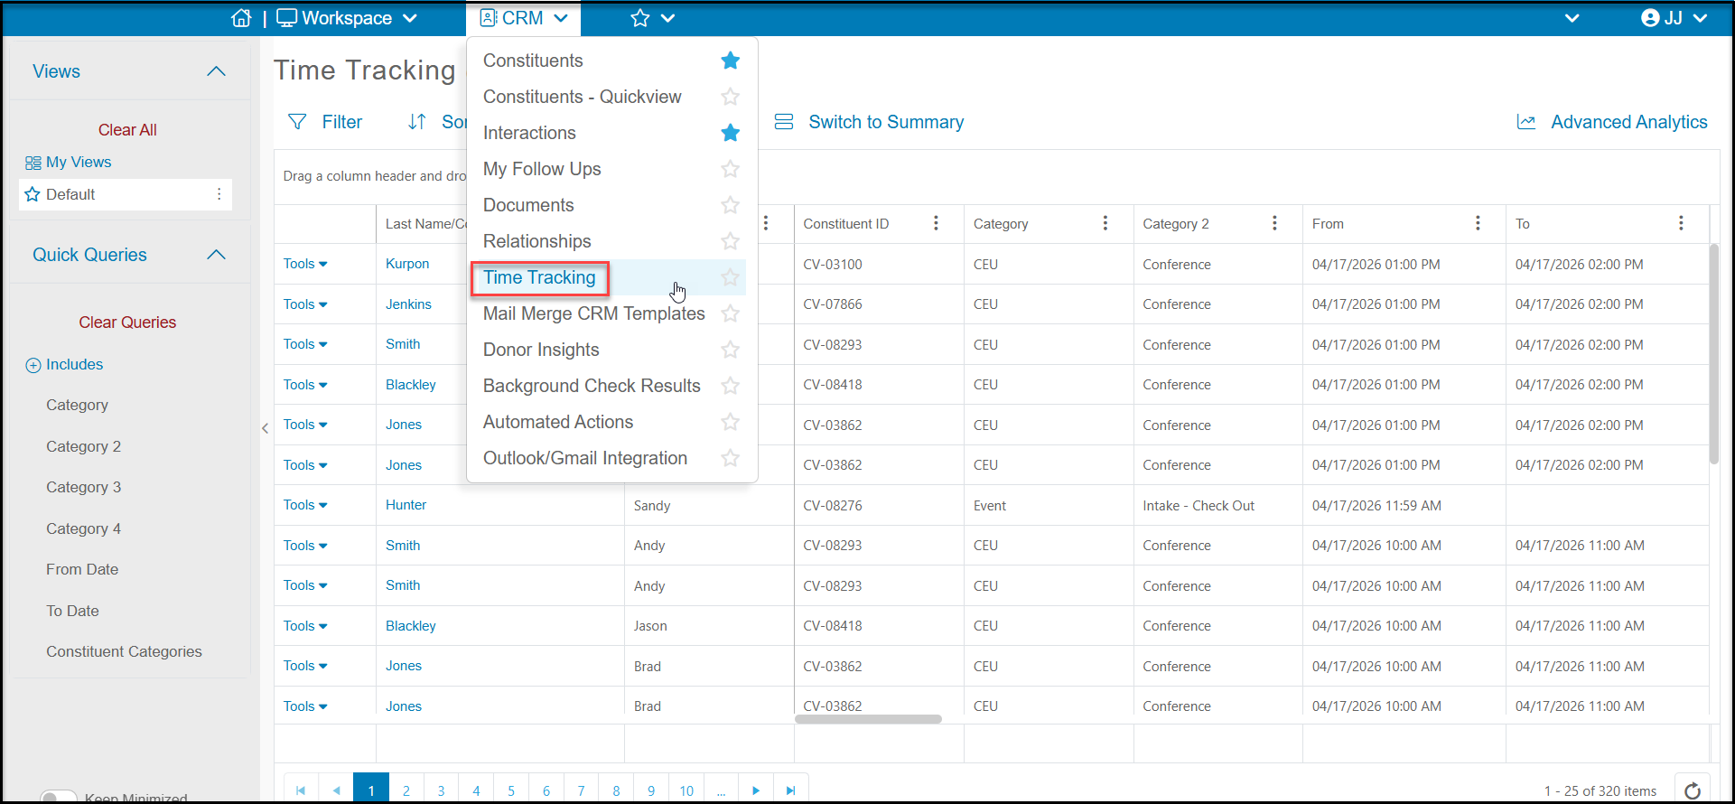Viewport: 1735px width, 804px height.
Task: Collapse the CRM dropdown menu
Action: [524, 18]
